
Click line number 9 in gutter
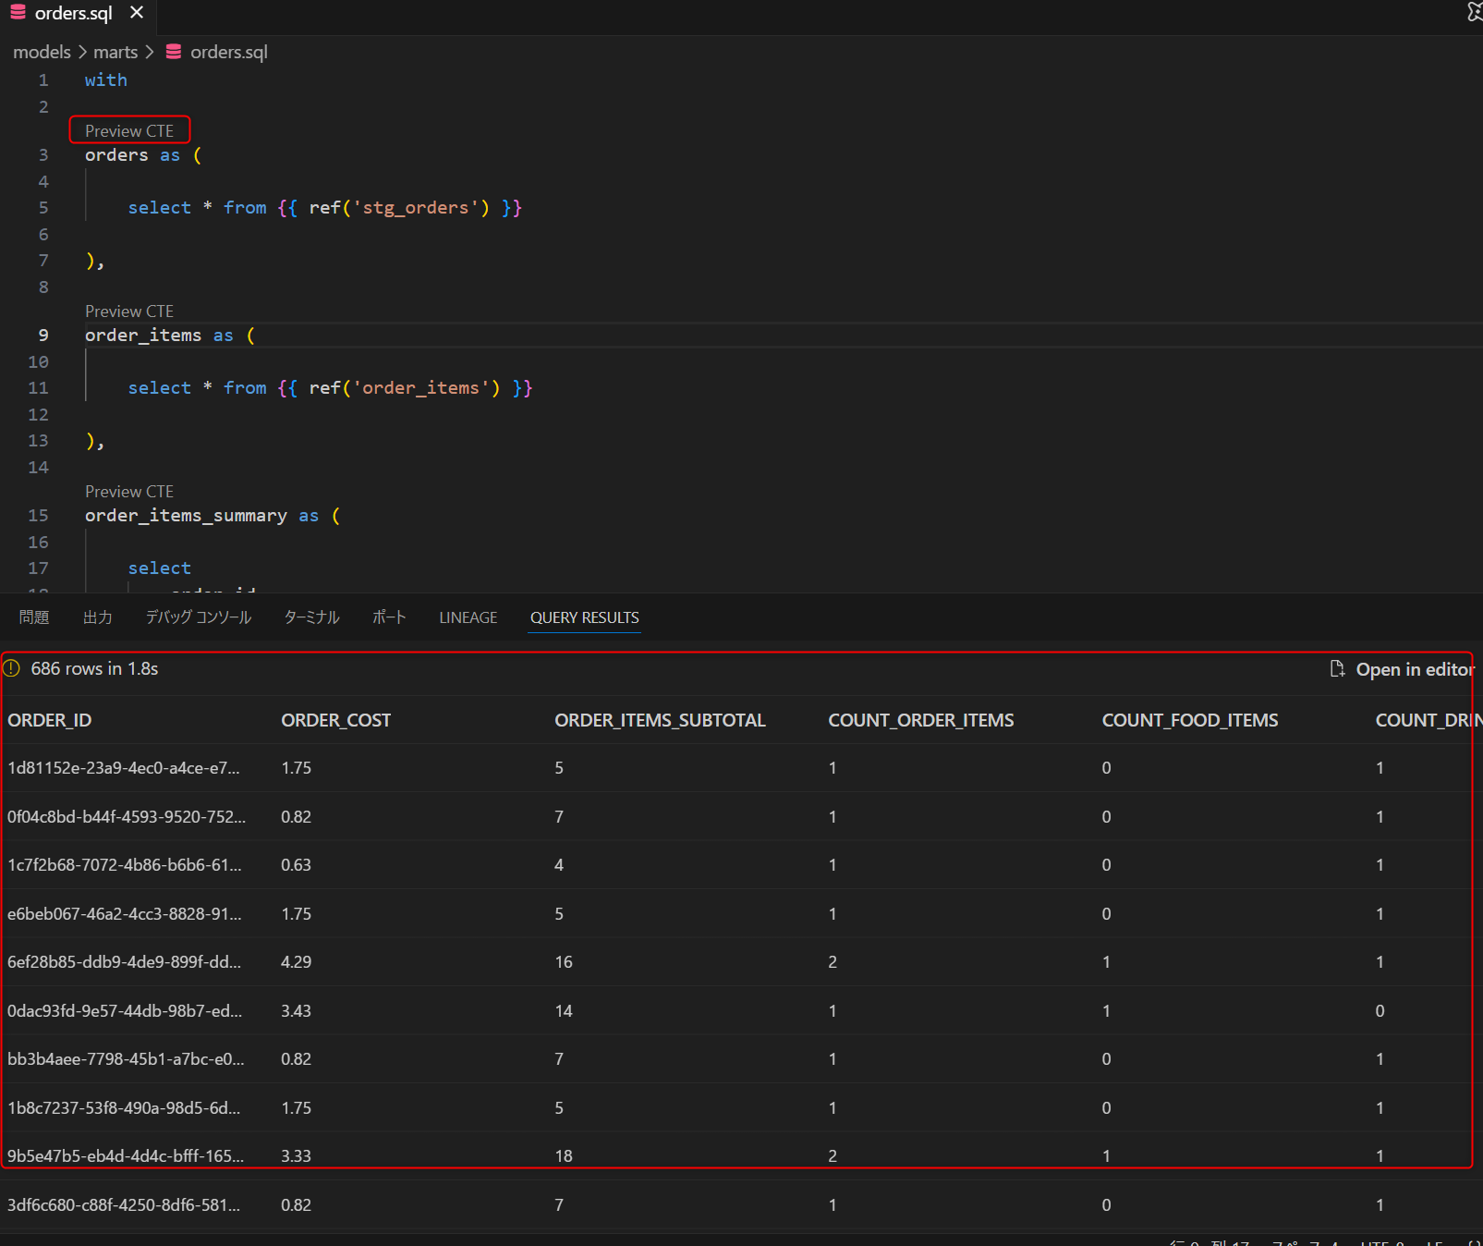click(x=43, y=336)
